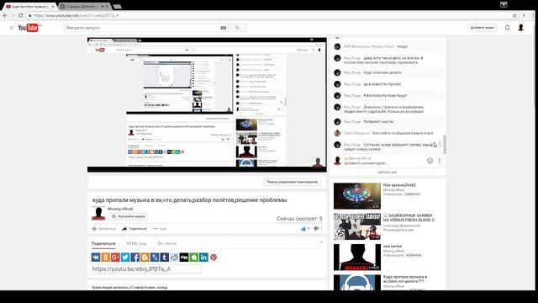Open the on-screen keyboard in search box

coord(224,28)
